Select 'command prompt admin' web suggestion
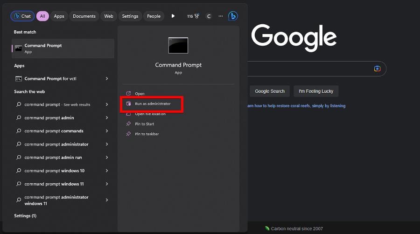This screenshot has height=234, width=420. coord(63,117)
